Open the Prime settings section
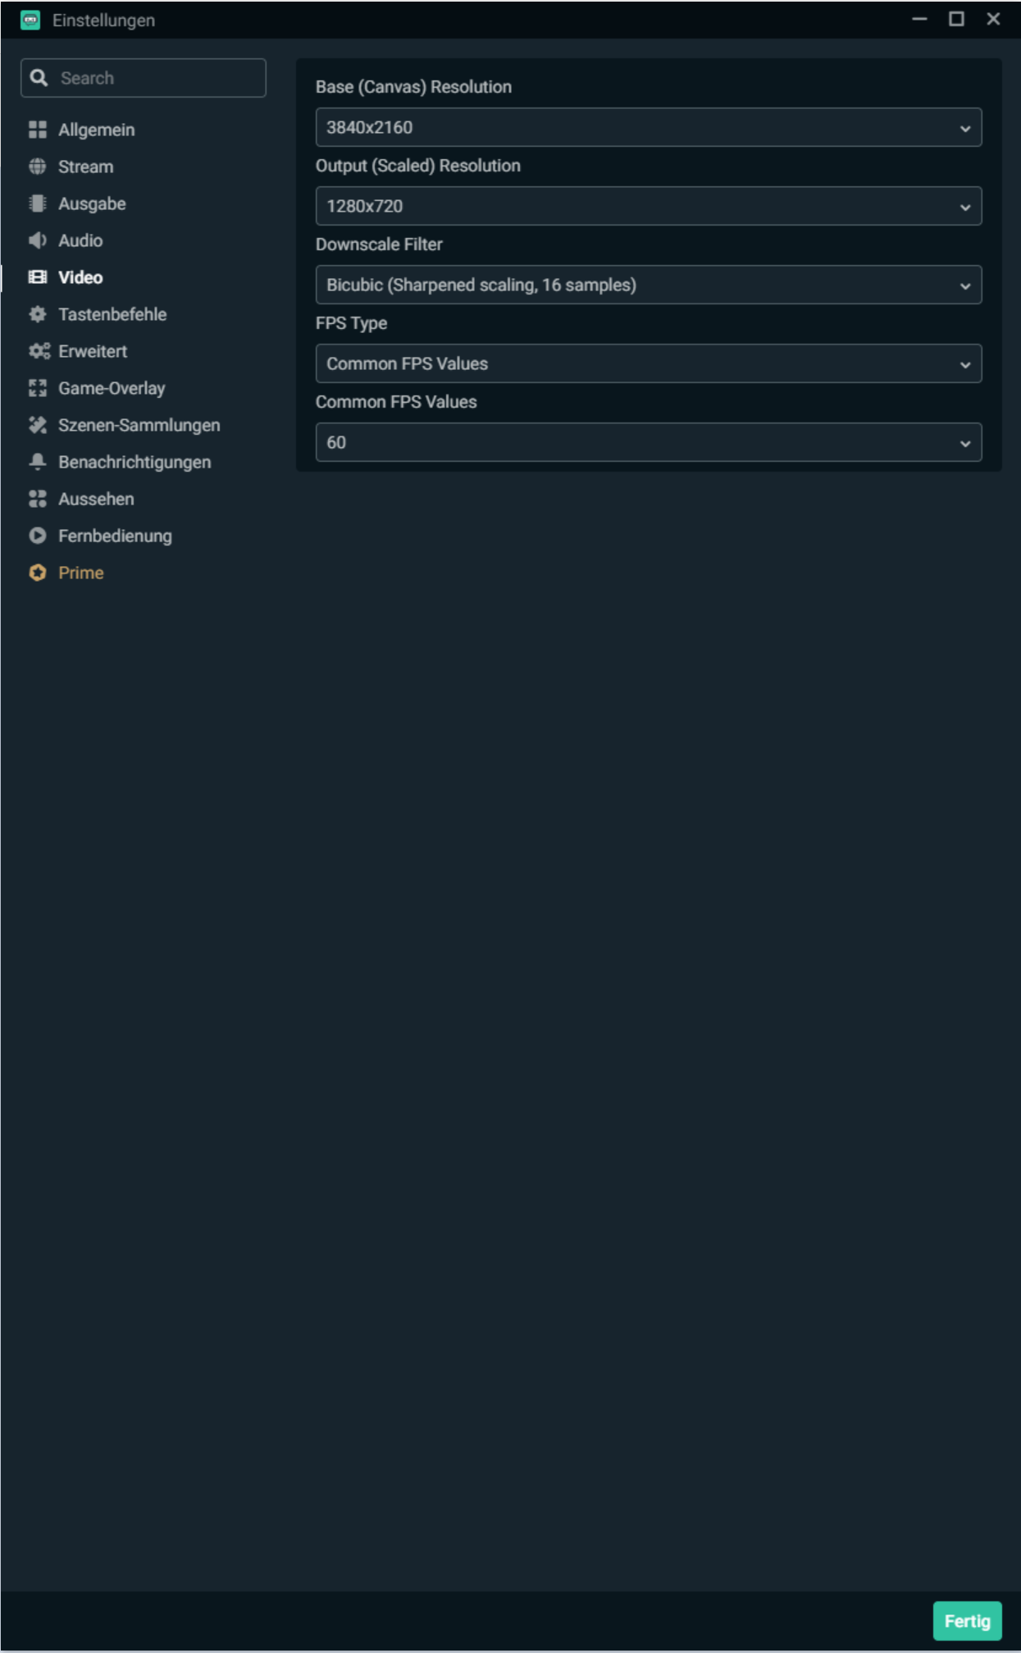The height and width of the screenshot is (1653, 1021). pos(80,573)
